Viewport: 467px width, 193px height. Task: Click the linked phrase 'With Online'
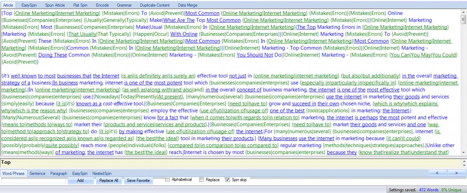[184, 34]
